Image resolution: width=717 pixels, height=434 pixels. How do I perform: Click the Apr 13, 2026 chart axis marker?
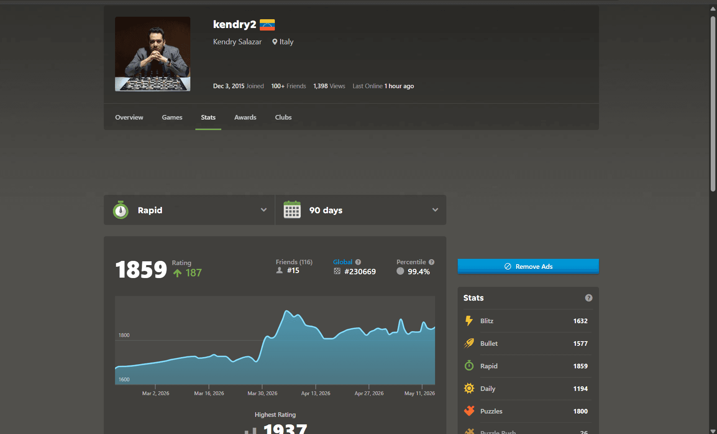coord(316,393)
